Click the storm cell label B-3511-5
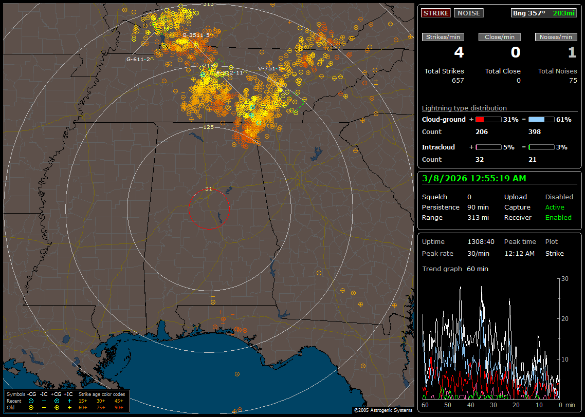585x417 pixels. coord(196,35)
